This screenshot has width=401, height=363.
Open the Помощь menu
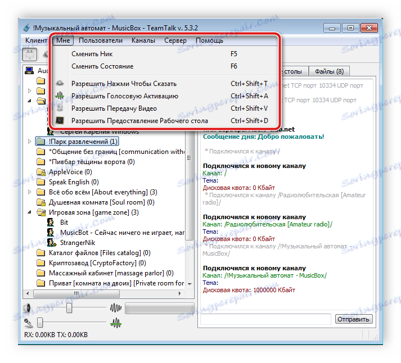[209, 40]
